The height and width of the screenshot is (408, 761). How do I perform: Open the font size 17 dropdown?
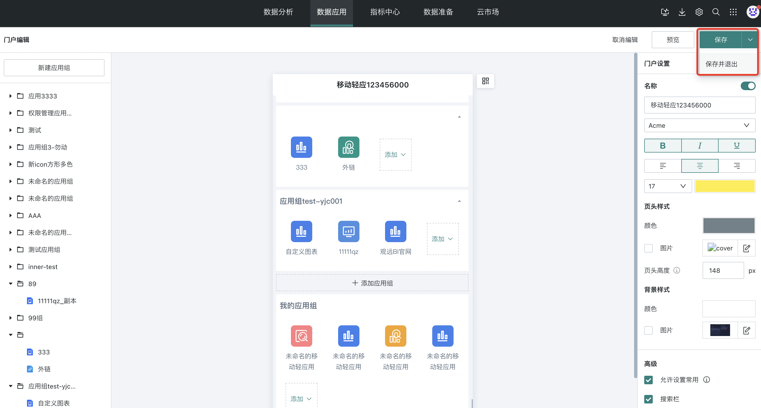668,186
